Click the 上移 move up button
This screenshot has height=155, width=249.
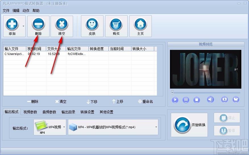coord(118,101)
